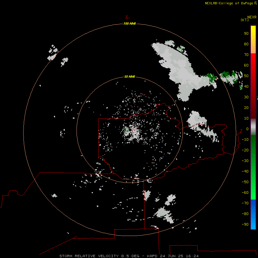
Task: Click the NEXR label above the color scale
Action: point(252,17)
